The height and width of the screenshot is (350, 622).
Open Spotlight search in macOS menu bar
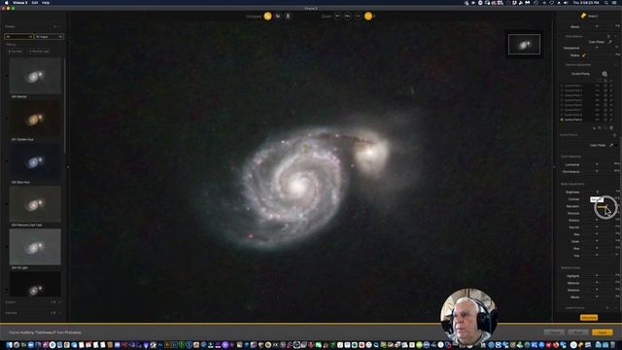point(605,2)
